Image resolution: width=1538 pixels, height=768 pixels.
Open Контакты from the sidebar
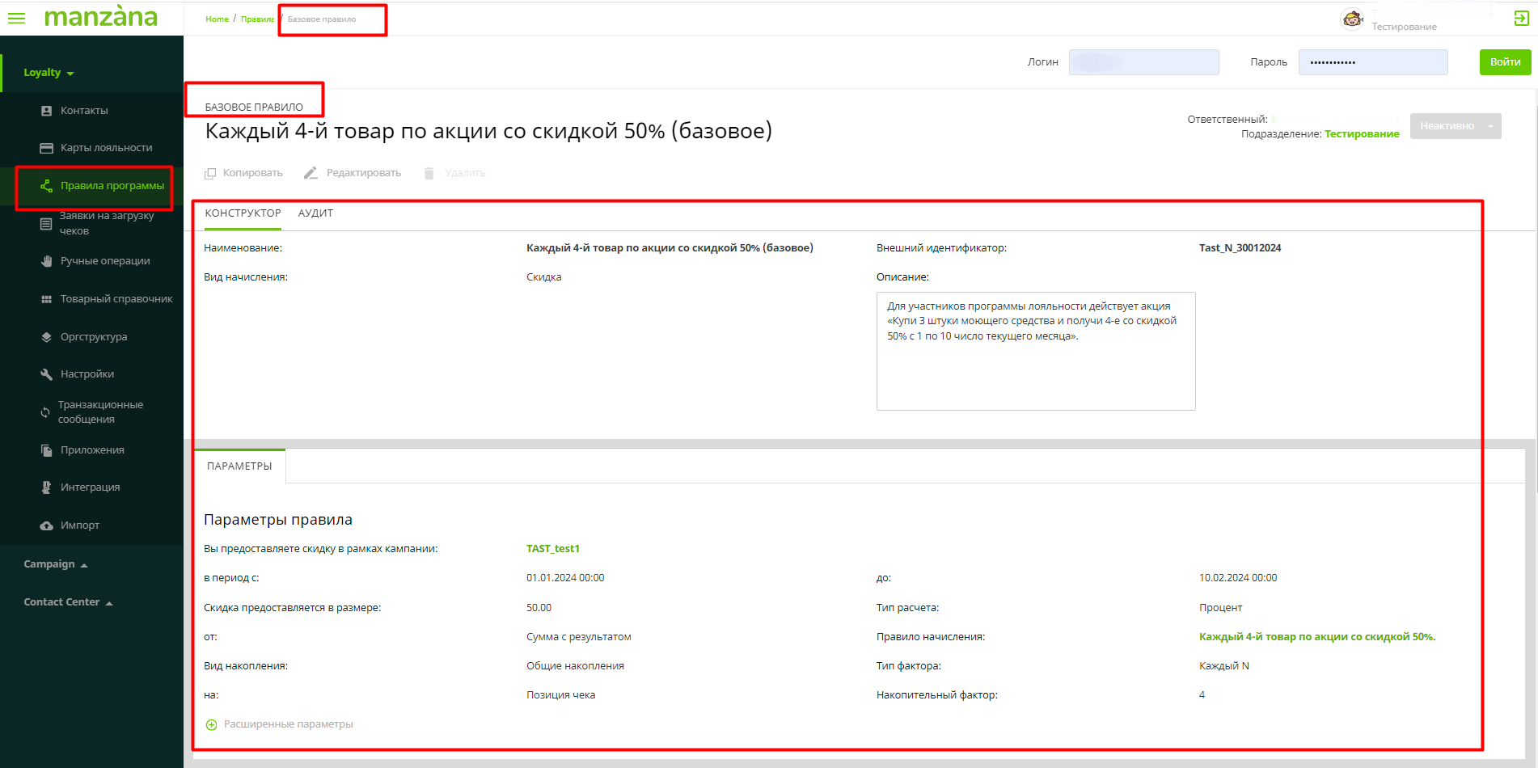[83, 111]
